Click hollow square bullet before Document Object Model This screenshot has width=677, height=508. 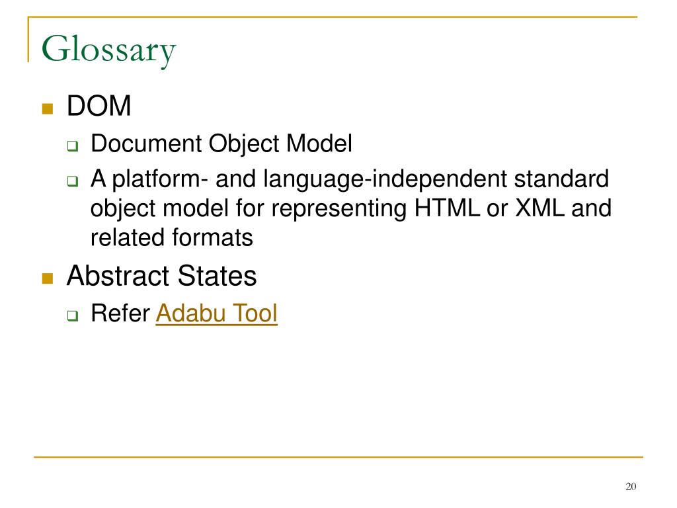(73, 146)
